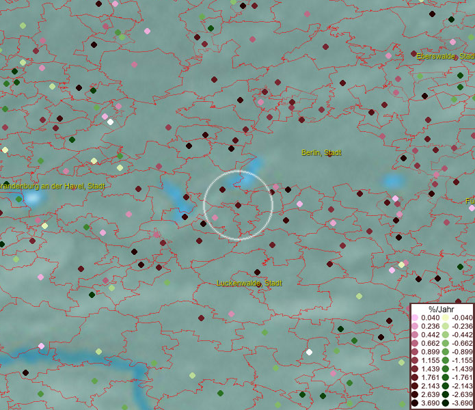Viewport: 475px width, 410px height.
Task: Select the 1.439 legend color swatch
Action: pos(415,369)
